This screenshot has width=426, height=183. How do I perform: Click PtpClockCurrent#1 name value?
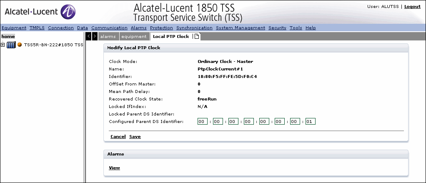220,69
